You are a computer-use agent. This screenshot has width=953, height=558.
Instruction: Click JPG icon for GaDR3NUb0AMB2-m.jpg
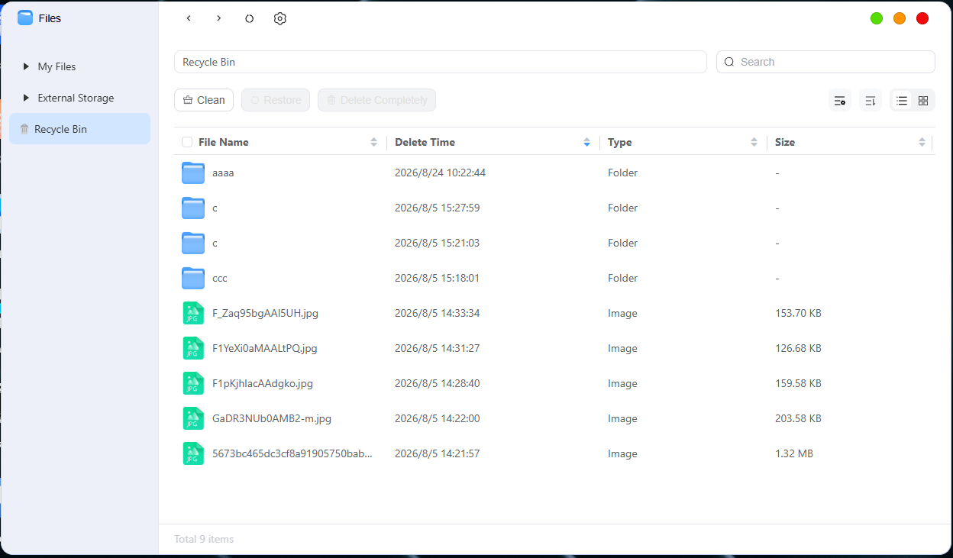pyautogui.click(x=193, y=419)
